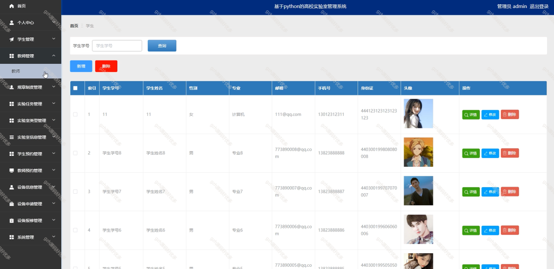Image resolution: width=554 pixels, height=269 pixels.
Task: Expand 规章制度管理 chevron
Action: pos(54,87)
